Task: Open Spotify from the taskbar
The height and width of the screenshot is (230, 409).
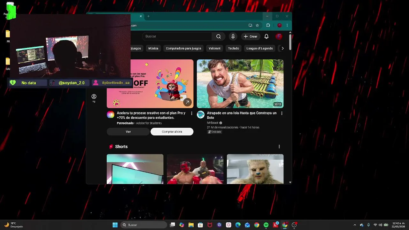Action: coord(266,225)
